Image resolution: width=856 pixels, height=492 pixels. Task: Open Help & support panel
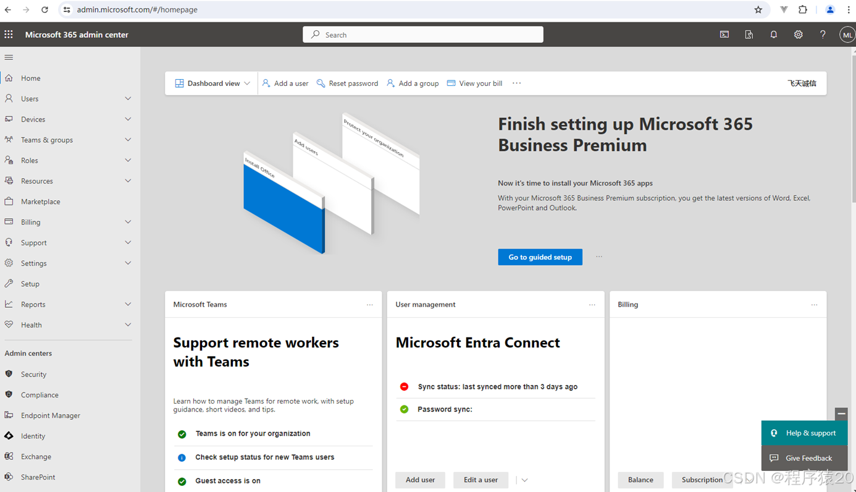click(x=804, y=433)
